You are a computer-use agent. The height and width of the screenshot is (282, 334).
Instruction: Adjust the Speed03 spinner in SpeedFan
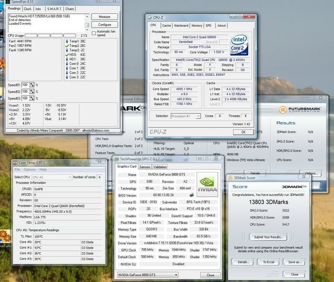point(32,98)
